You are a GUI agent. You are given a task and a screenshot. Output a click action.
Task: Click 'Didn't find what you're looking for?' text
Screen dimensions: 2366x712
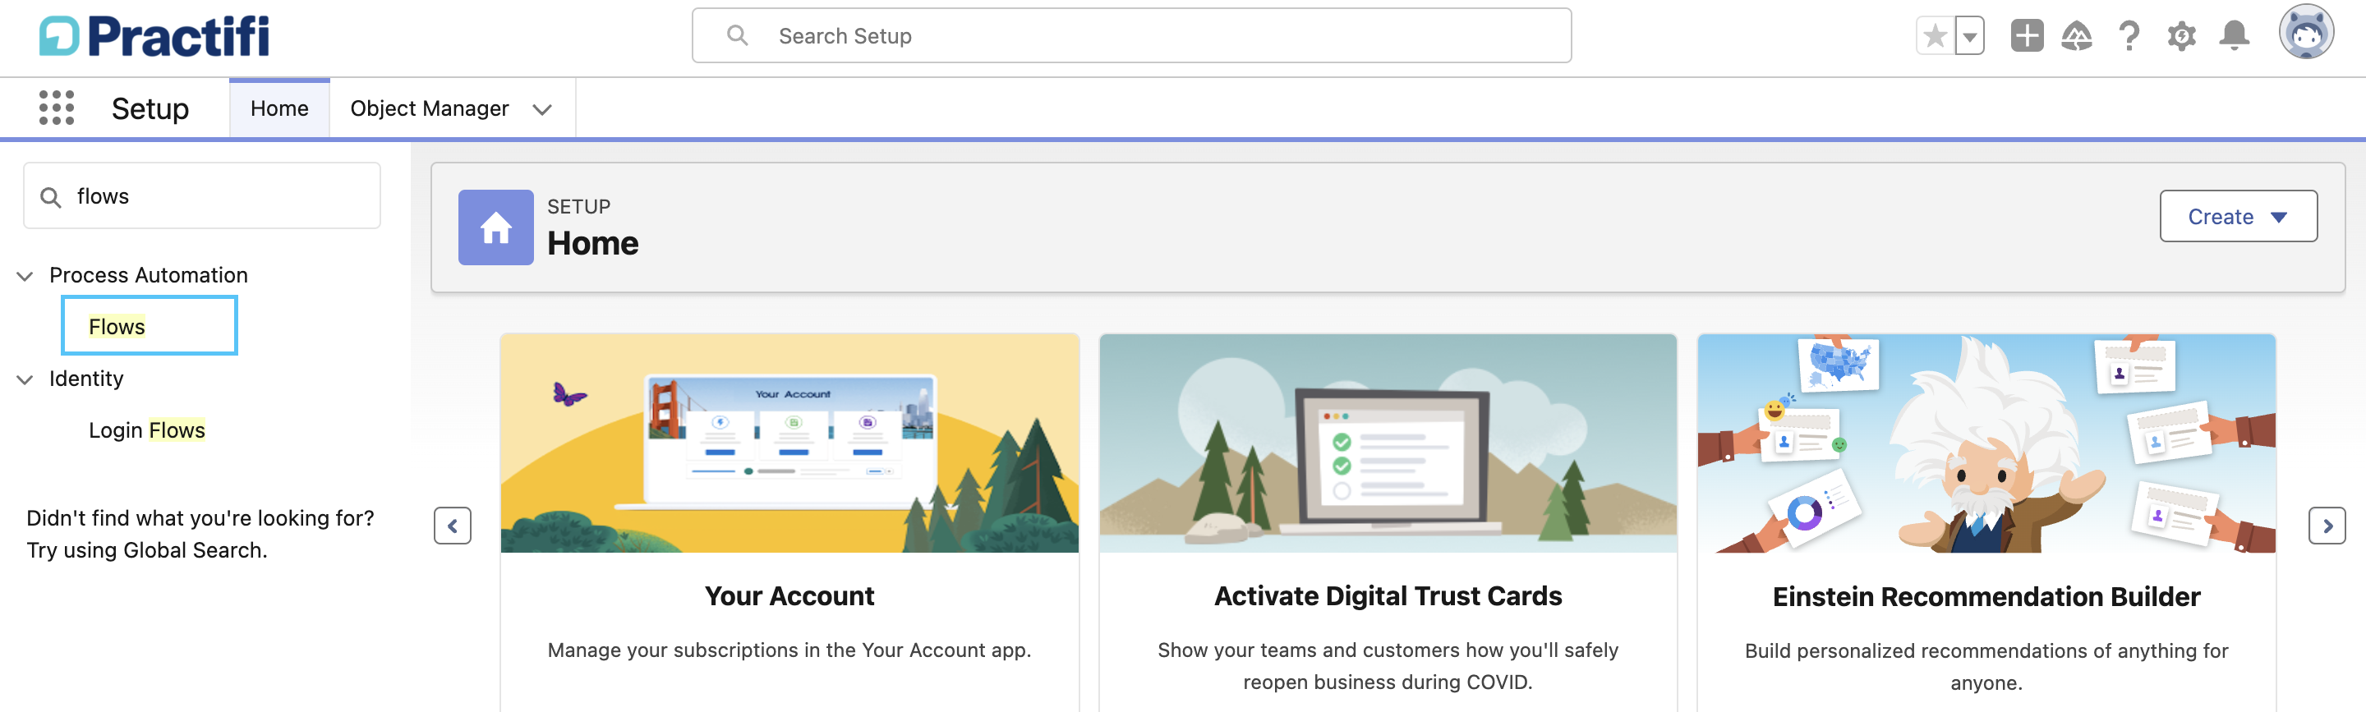click(x=200, y=518)
